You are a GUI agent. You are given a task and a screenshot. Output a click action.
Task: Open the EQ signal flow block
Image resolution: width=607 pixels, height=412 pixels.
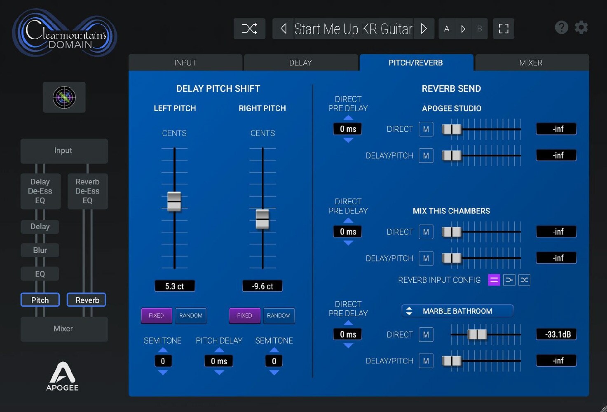[40, 274]
